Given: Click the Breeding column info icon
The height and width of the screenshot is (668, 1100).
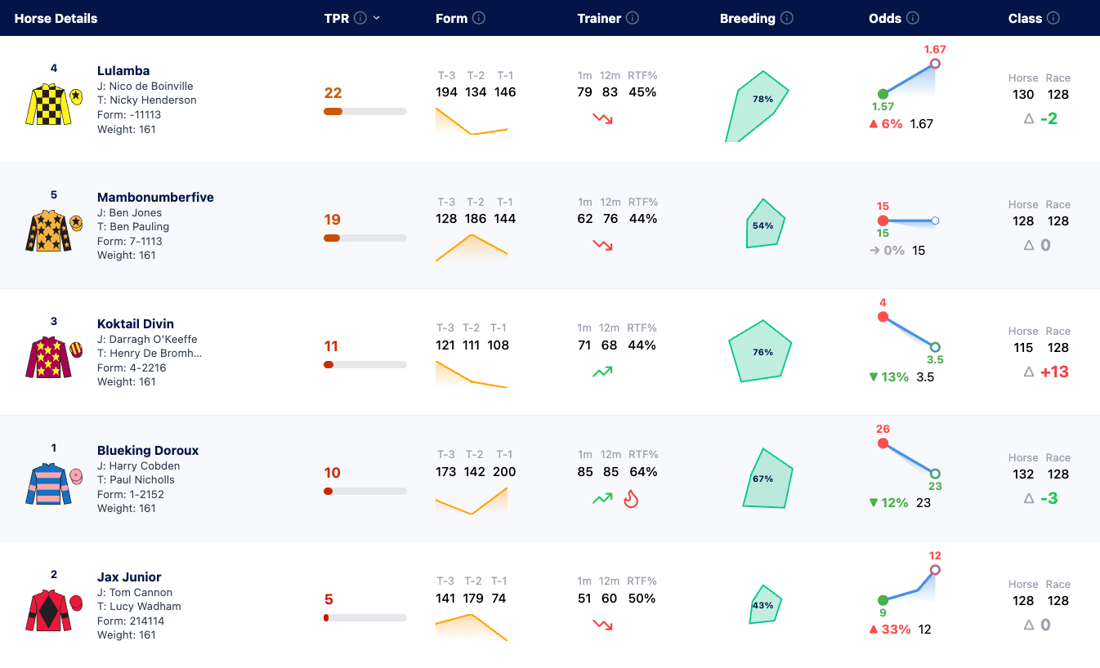Looking at the screenshot, I should pyautogui.click(x=787, y=18).
